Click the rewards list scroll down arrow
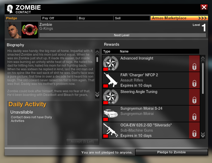Screen dimensions: 212x163 tap(203, 135)
